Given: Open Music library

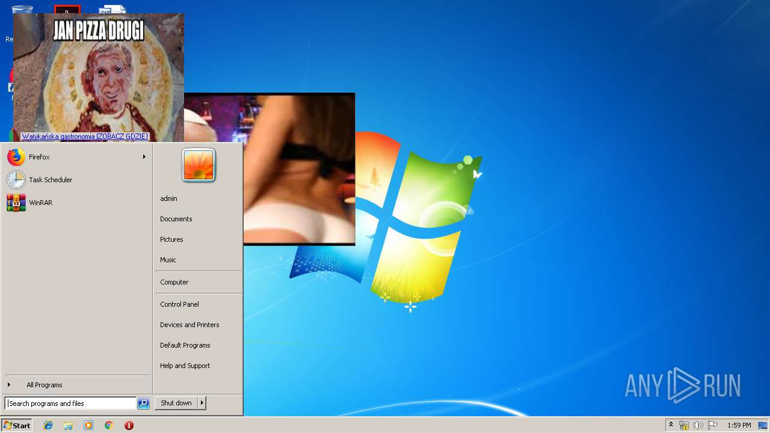Looking at the screenshot, I should pyautogui.click(x=168, y=260).
